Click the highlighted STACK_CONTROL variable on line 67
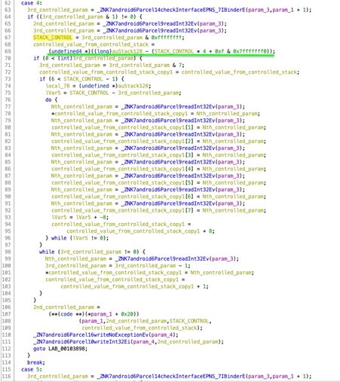 pyautogui.click(x=53, y=38)
